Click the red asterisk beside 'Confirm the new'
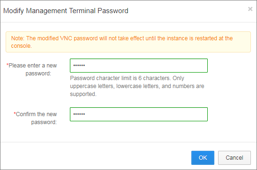This screenshot has width=257, height=170. (15, 113)
